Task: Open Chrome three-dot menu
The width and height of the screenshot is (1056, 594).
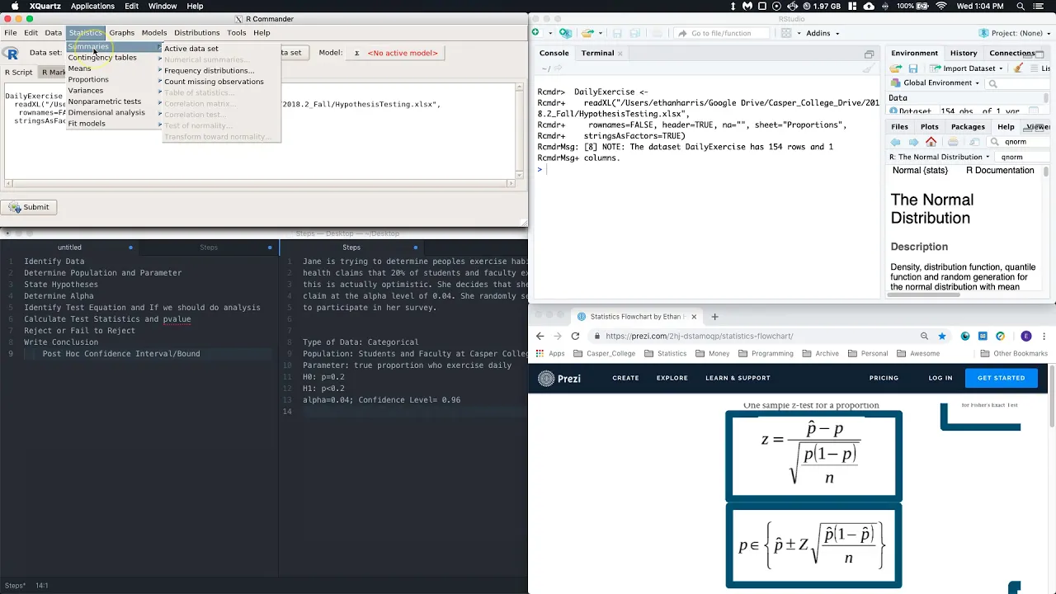Action: coord(1044,336)
